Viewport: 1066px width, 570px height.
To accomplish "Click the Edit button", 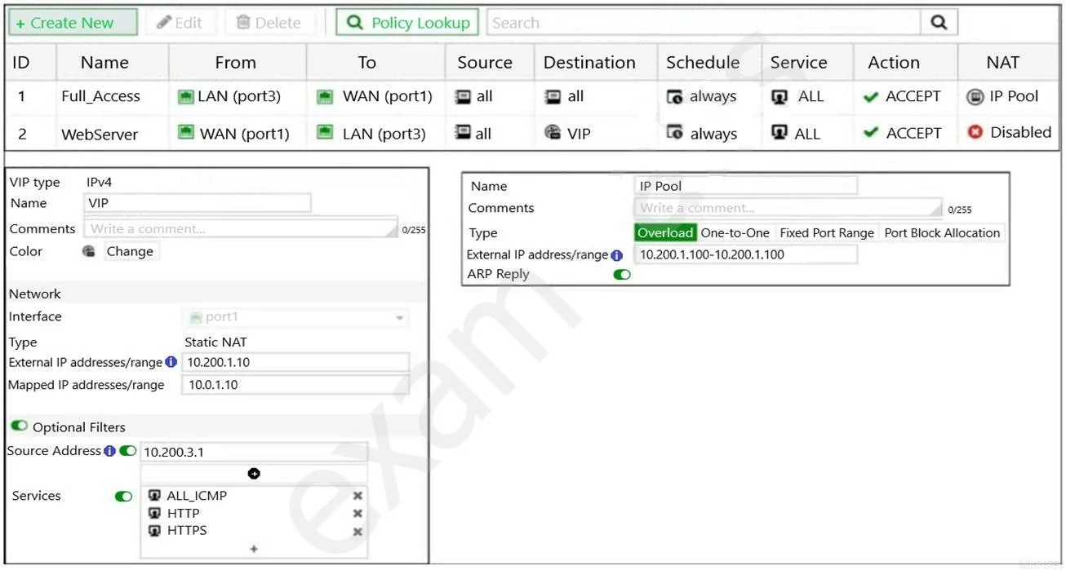I will tap(180, 23).
